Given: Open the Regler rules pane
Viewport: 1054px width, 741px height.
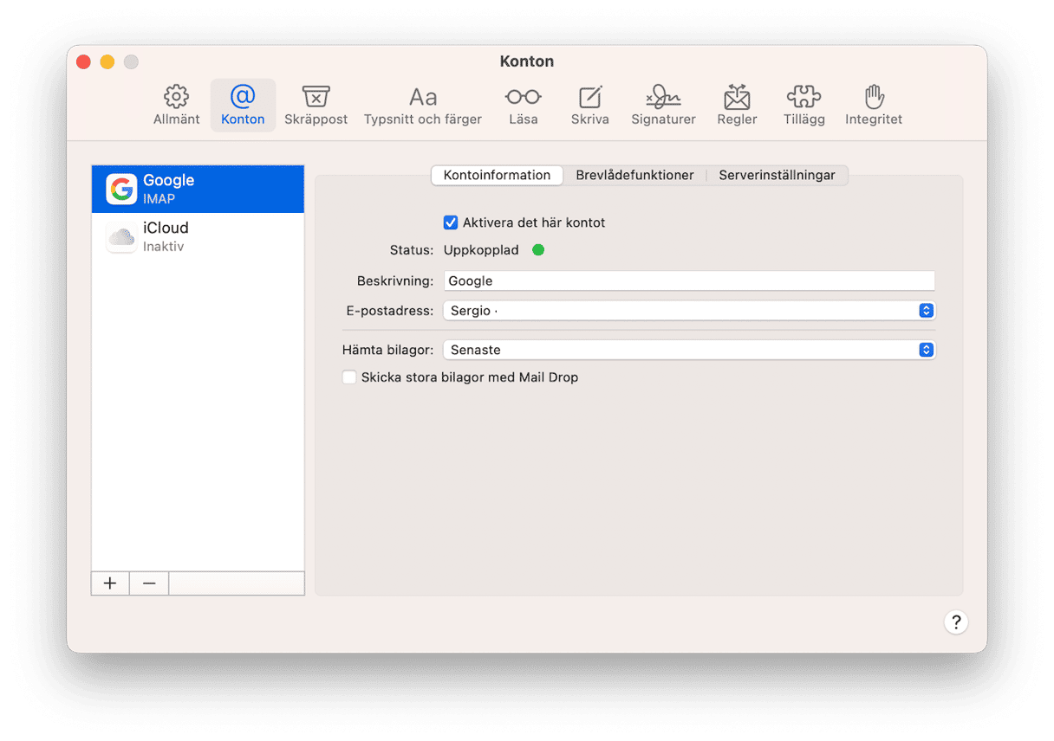Looking at the screenshot, I should (x=737, y=106).
